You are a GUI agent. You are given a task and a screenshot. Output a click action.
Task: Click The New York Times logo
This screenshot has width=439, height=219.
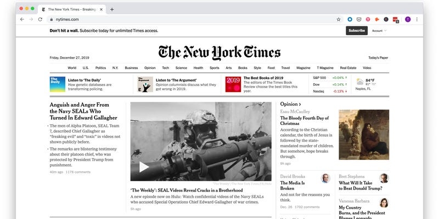(x=219, y=53)
